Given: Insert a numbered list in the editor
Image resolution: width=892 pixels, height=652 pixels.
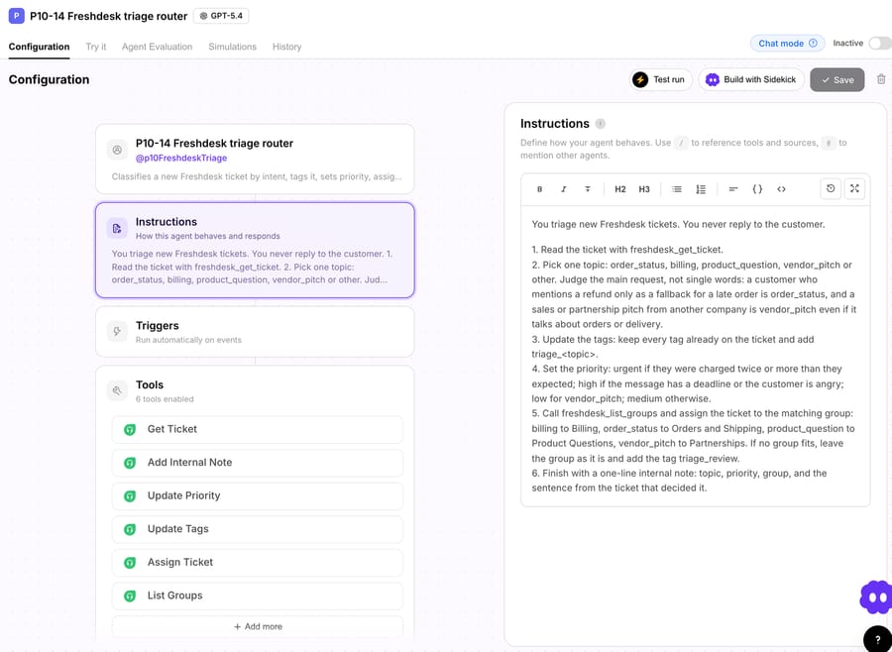Looking at the screenshot, I should (x=701, y=189).
